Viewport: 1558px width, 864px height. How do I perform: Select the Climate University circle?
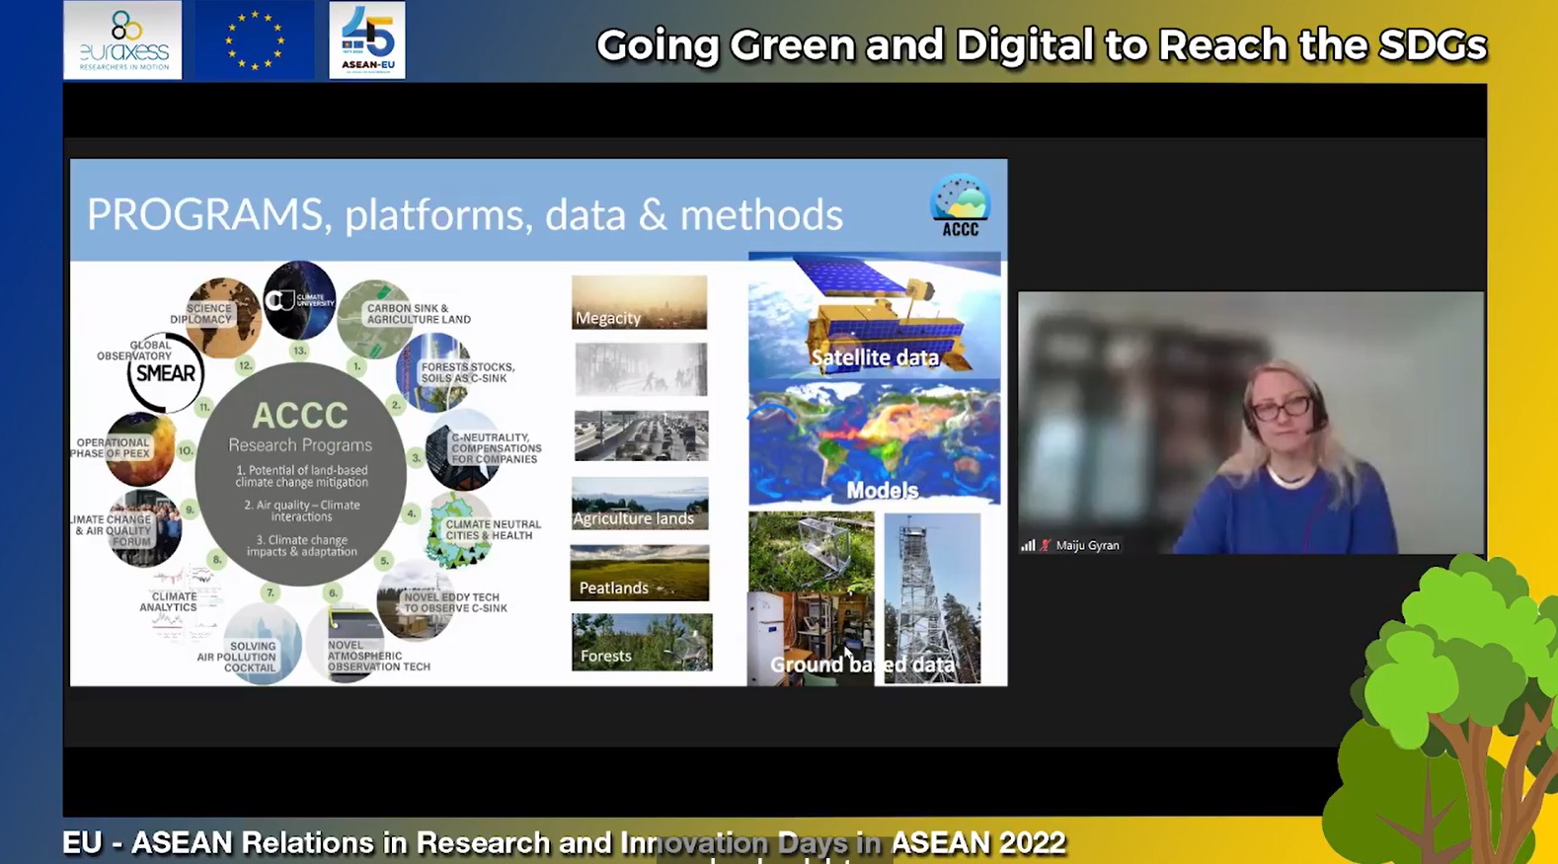[299, 299]
